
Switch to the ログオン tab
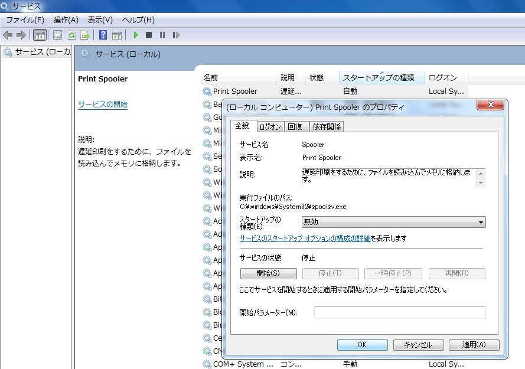[x=270, y=126]
